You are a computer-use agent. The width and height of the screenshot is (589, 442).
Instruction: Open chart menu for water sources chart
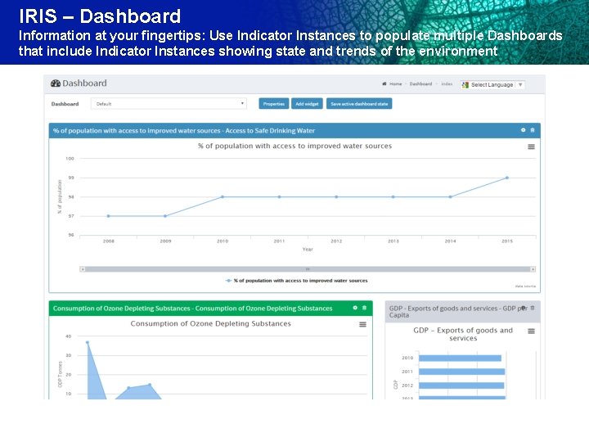531,147
